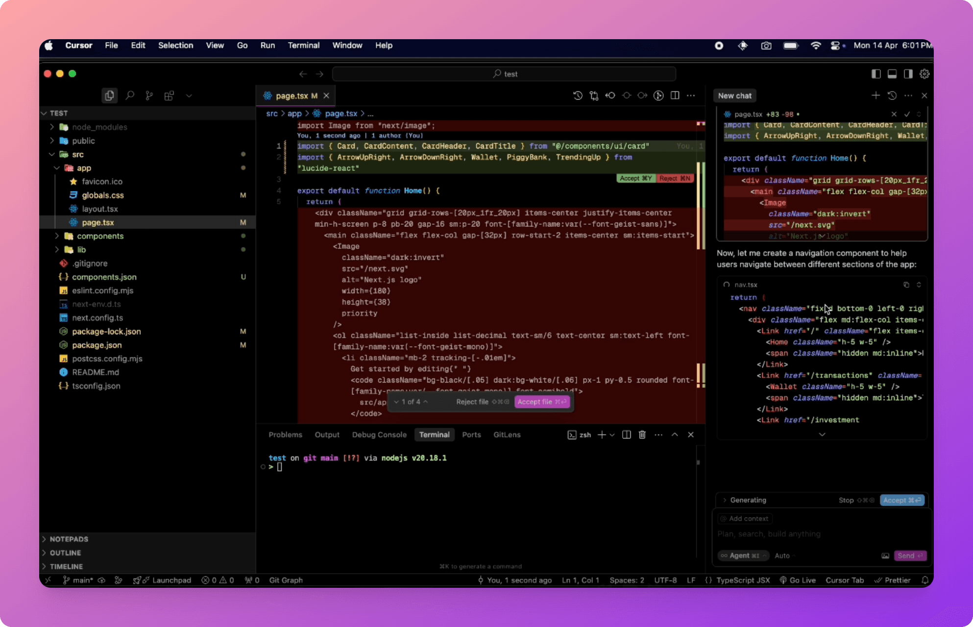Viewport: 973px width, 627px height.
Task: Close the page.tsx editor tab
Action: click(326, 96)
